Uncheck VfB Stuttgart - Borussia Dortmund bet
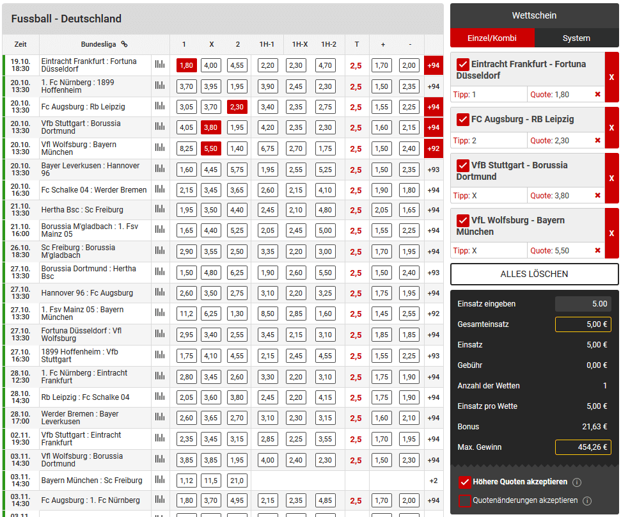 (x=462, y=165)
